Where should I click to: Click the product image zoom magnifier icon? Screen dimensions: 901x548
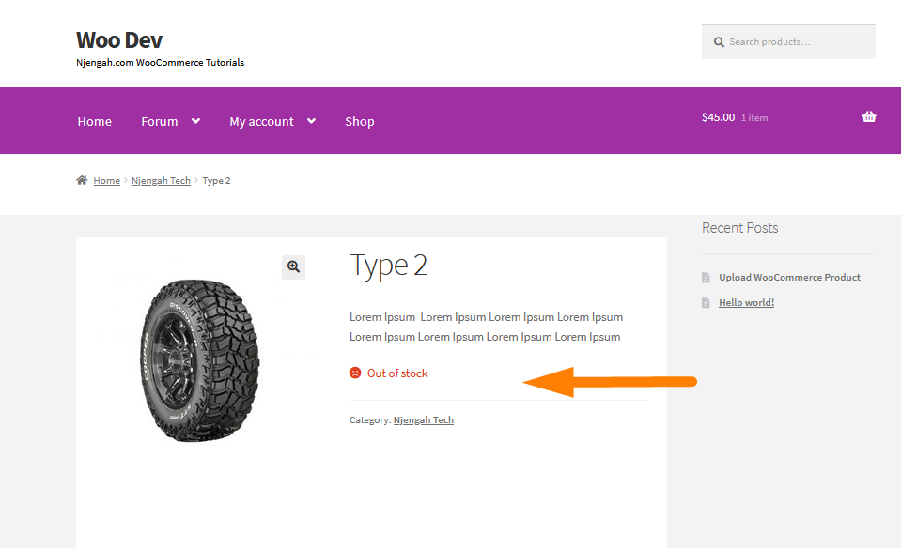click(294, 266)
